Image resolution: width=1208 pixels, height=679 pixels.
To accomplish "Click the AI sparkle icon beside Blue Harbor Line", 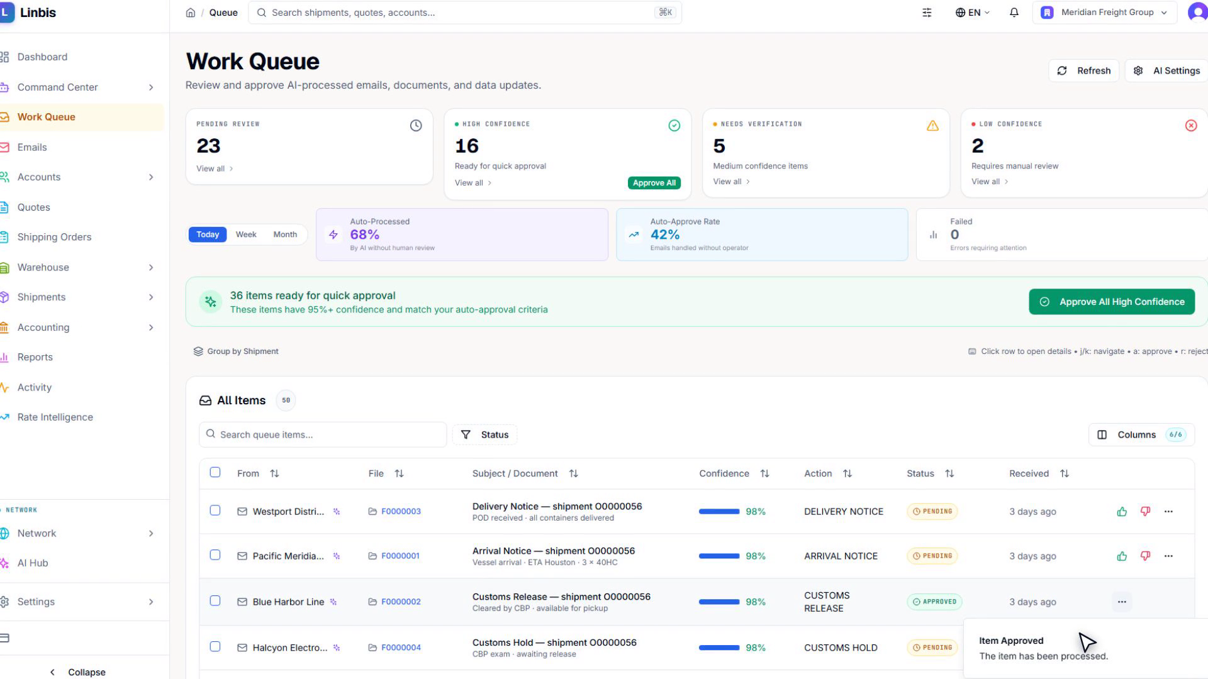I will click(333, 602).
